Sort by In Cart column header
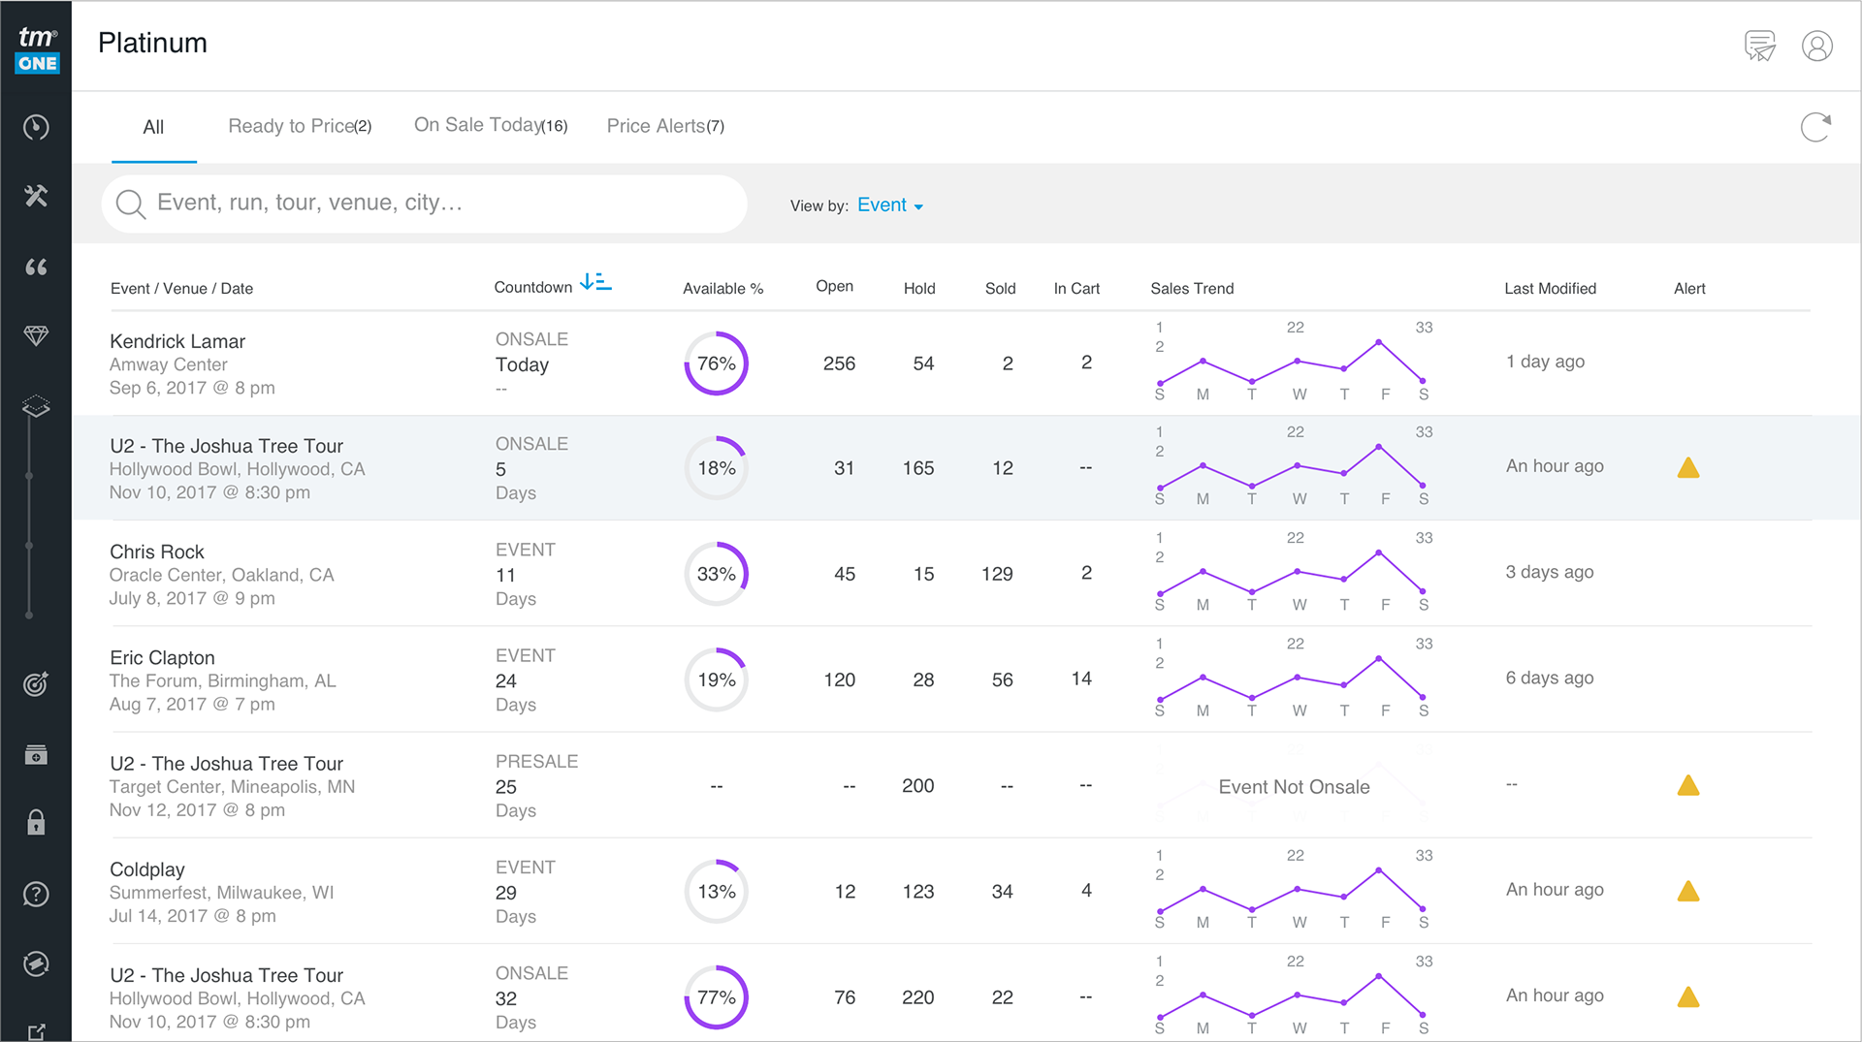The image size is (1862, 1042). coord(1076,289)
